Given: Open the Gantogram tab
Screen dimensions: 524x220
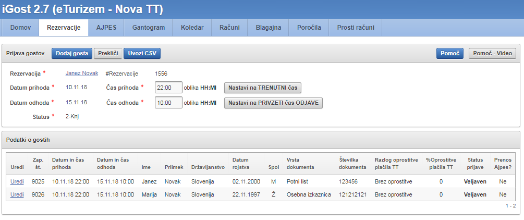Looking at the screenshot, I should [149, 28].
